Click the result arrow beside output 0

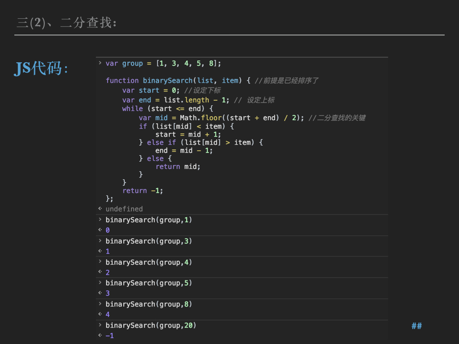[x=100, y=230]
